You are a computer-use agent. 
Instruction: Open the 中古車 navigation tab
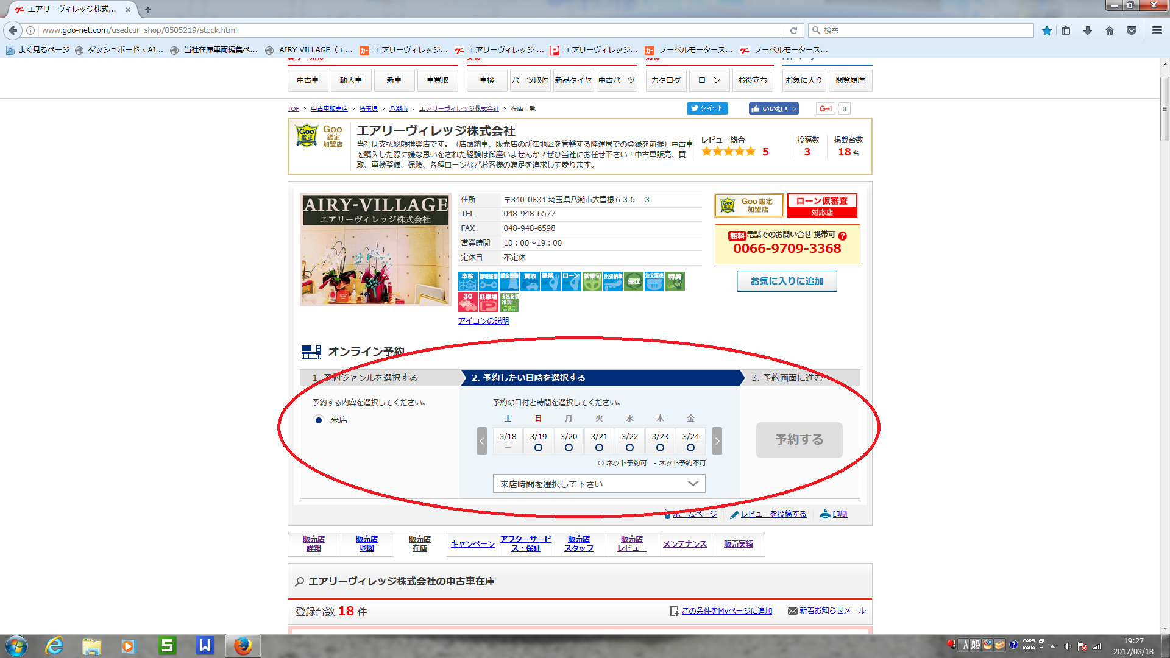(x=308, y=80)
